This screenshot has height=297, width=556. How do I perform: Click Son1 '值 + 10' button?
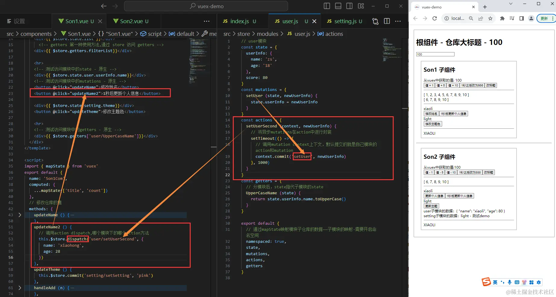pyautogui.click(x=453, y=86)
